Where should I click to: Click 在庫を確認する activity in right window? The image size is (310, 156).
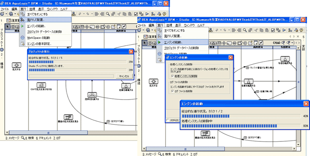[x=248, y=83]
